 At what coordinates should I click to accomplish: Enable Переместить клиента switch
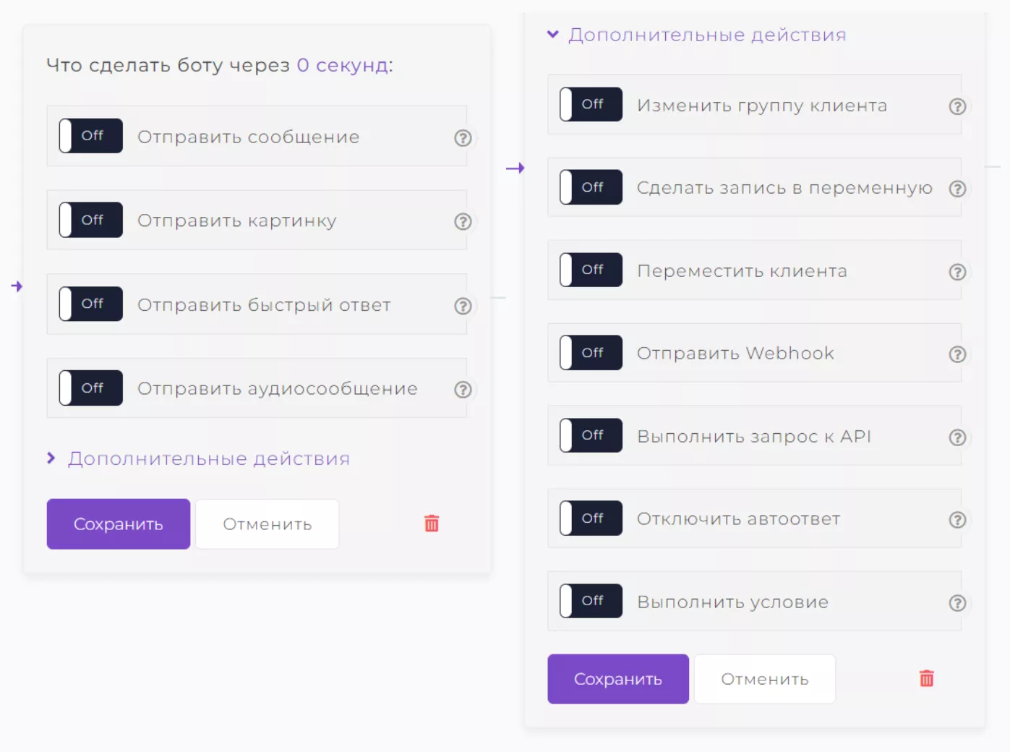[x=591, y=270]
